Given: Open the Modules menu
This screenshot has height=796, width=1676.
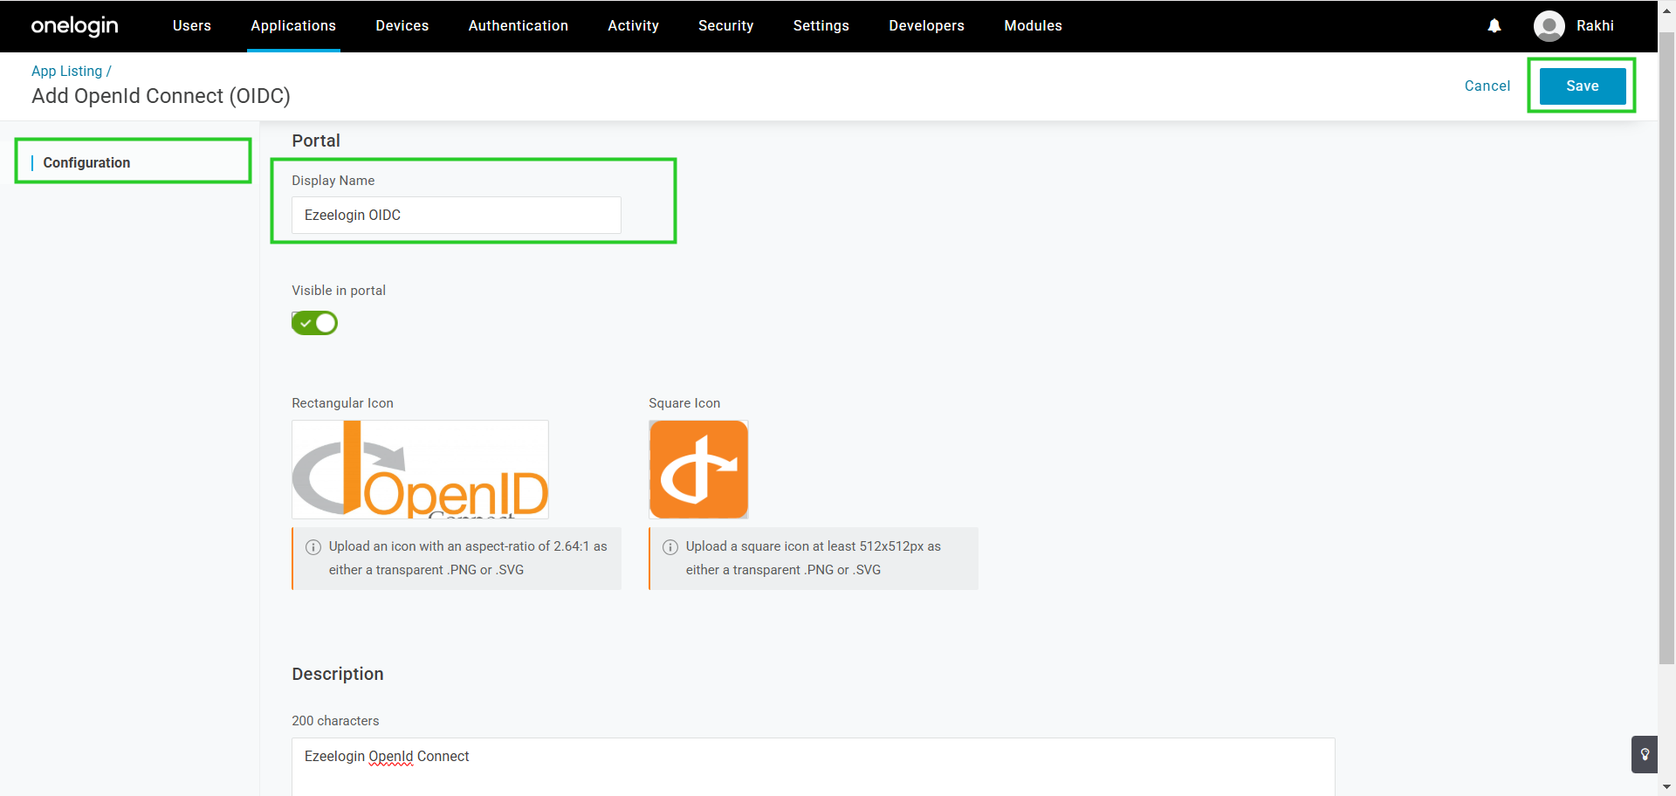Looking at the screenshot, I should pyautogui.click(x=1034, y=26).
